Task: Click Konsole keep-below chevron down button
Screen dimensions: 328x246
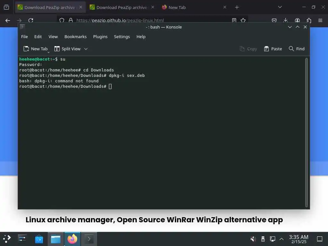Action: click(x=290, y=27)
